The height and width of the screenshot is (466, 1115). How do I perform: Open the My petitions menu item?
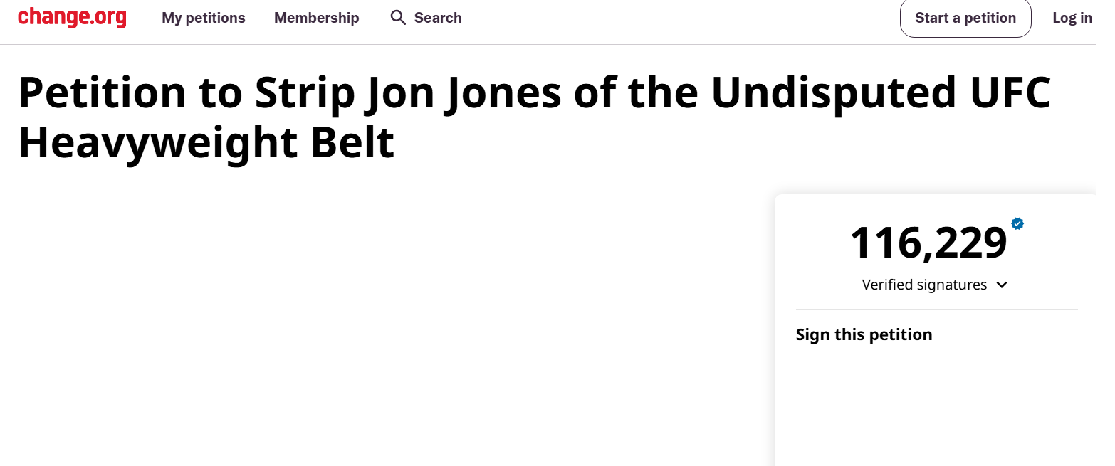[203, 18]
